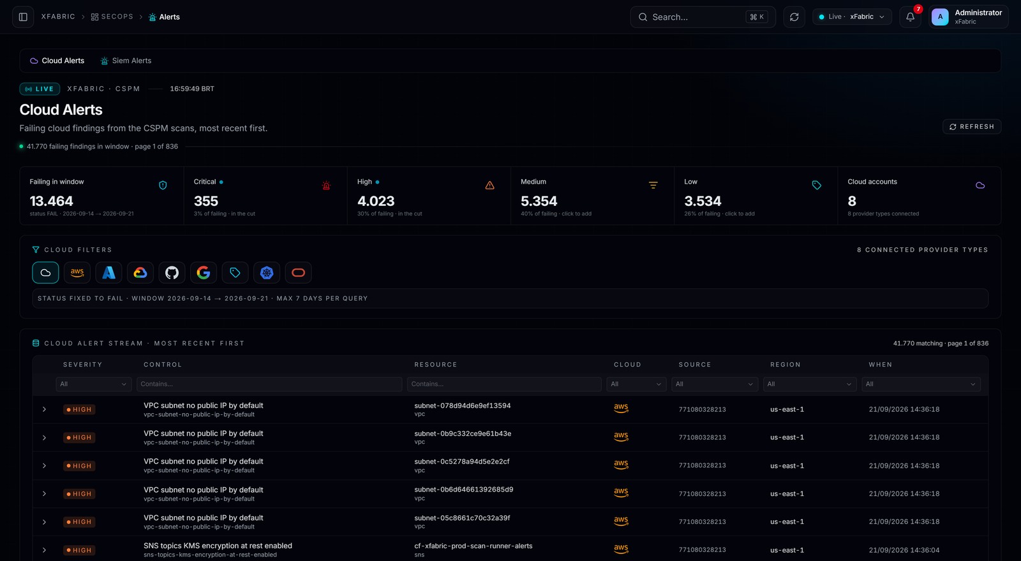Expand row for subnet-05c8661c70c32a39f

[44, 521]
